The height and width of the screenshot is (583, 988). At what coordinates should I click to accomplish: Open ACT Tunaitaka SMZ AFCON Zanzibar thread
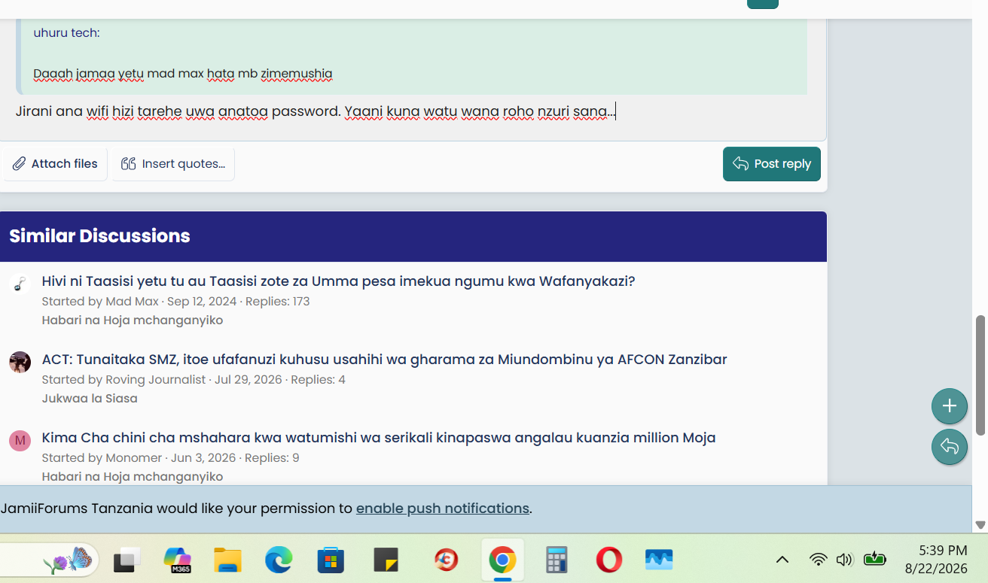pyautogui.click(x=384, y=360)
